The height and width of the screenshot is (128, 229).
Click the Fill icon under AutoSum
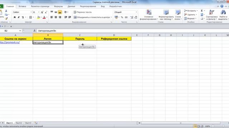pos(202,15)
